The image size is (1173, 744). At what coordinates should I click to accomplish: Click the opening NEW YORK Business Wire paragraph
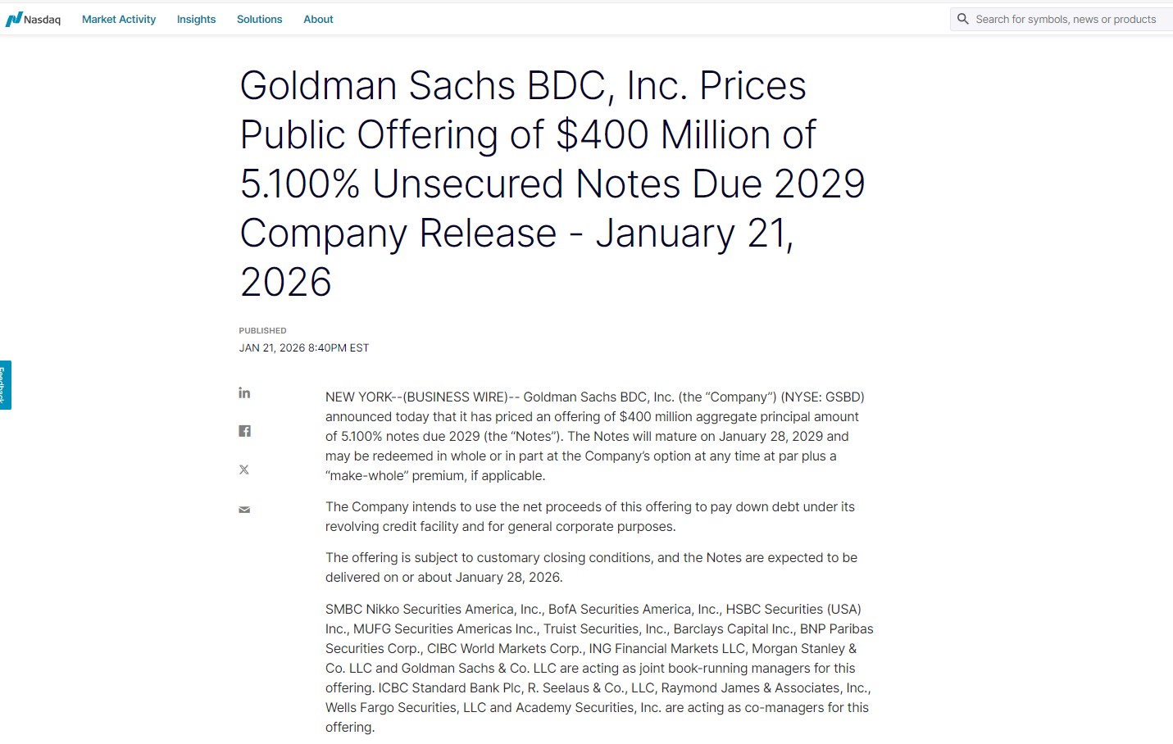tap(594, 436)
